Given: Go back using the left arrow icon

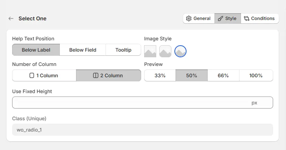Looking at the screenshot, I should [11, 18].
